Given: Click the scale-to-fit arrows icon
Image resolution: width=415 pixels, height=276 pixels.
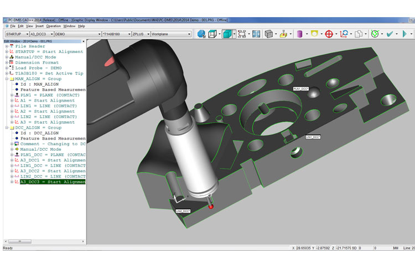Looking at the screenshot, I should coord(256,34).
